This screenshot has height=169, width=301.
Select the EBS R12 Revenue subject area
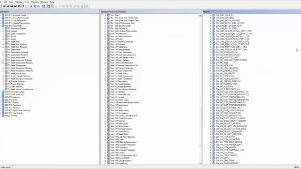click(12, 108)
